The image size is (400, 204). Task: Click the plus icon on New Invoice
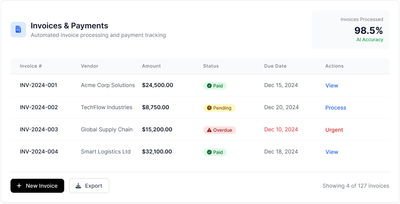click(x=19, y=186)
